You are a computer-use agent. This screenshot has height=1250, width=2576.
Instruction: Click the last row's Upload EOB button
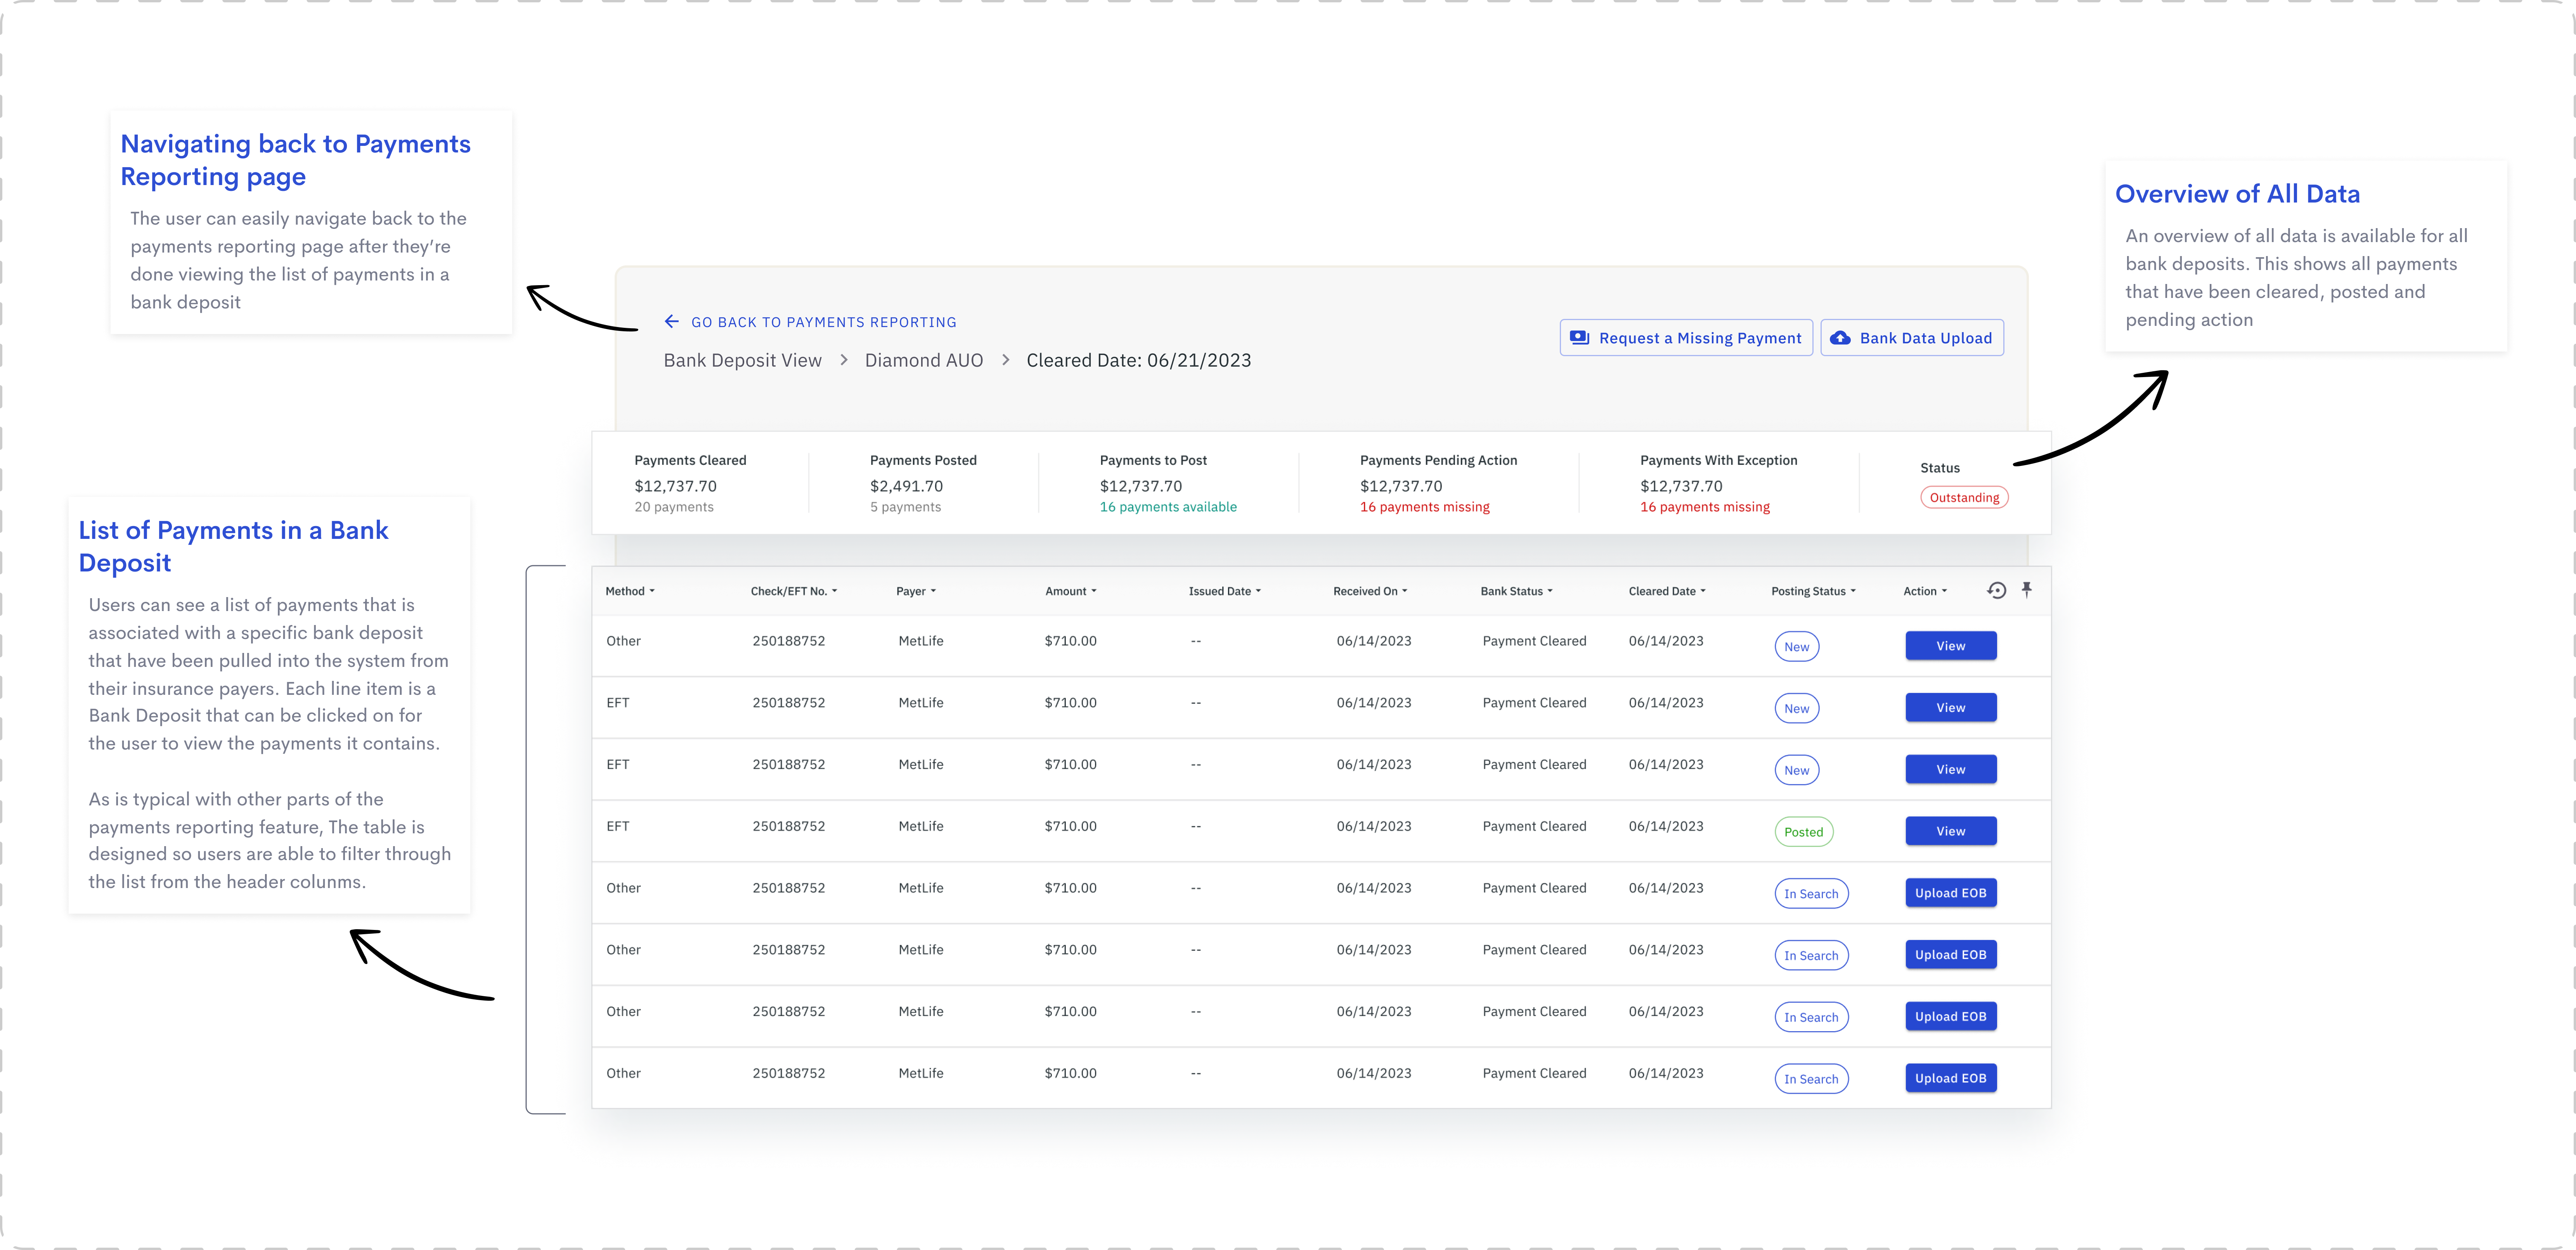[x=1950, y=1078]
